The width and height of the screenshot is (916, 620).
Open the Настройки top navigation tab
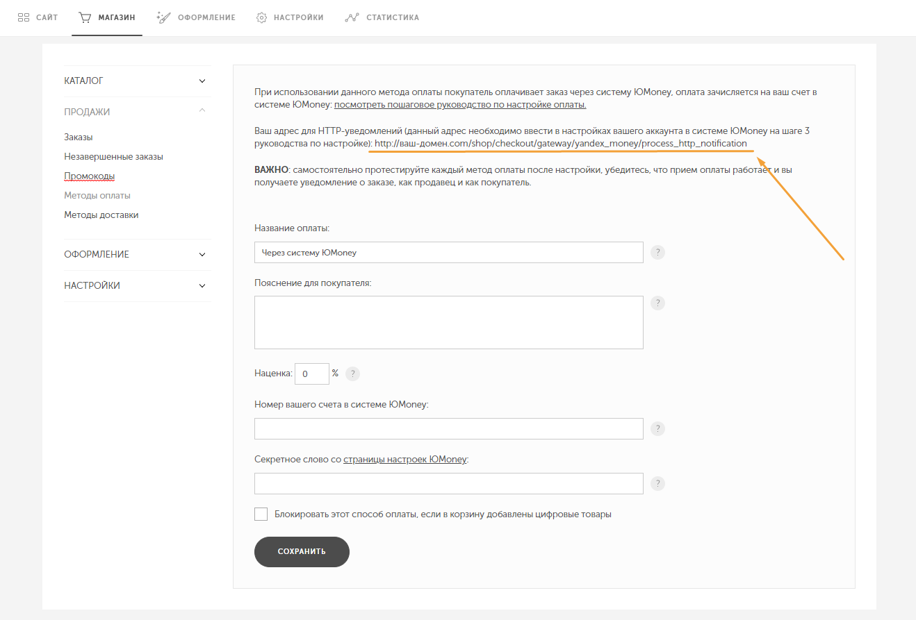[x=290, y=17]
